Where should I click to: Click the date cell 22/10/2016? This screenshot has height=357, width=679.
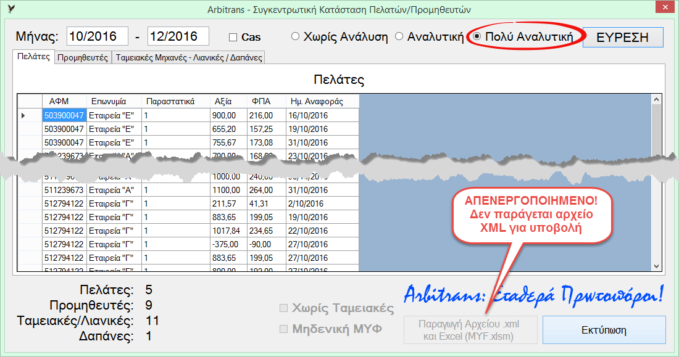coord(323,231)
